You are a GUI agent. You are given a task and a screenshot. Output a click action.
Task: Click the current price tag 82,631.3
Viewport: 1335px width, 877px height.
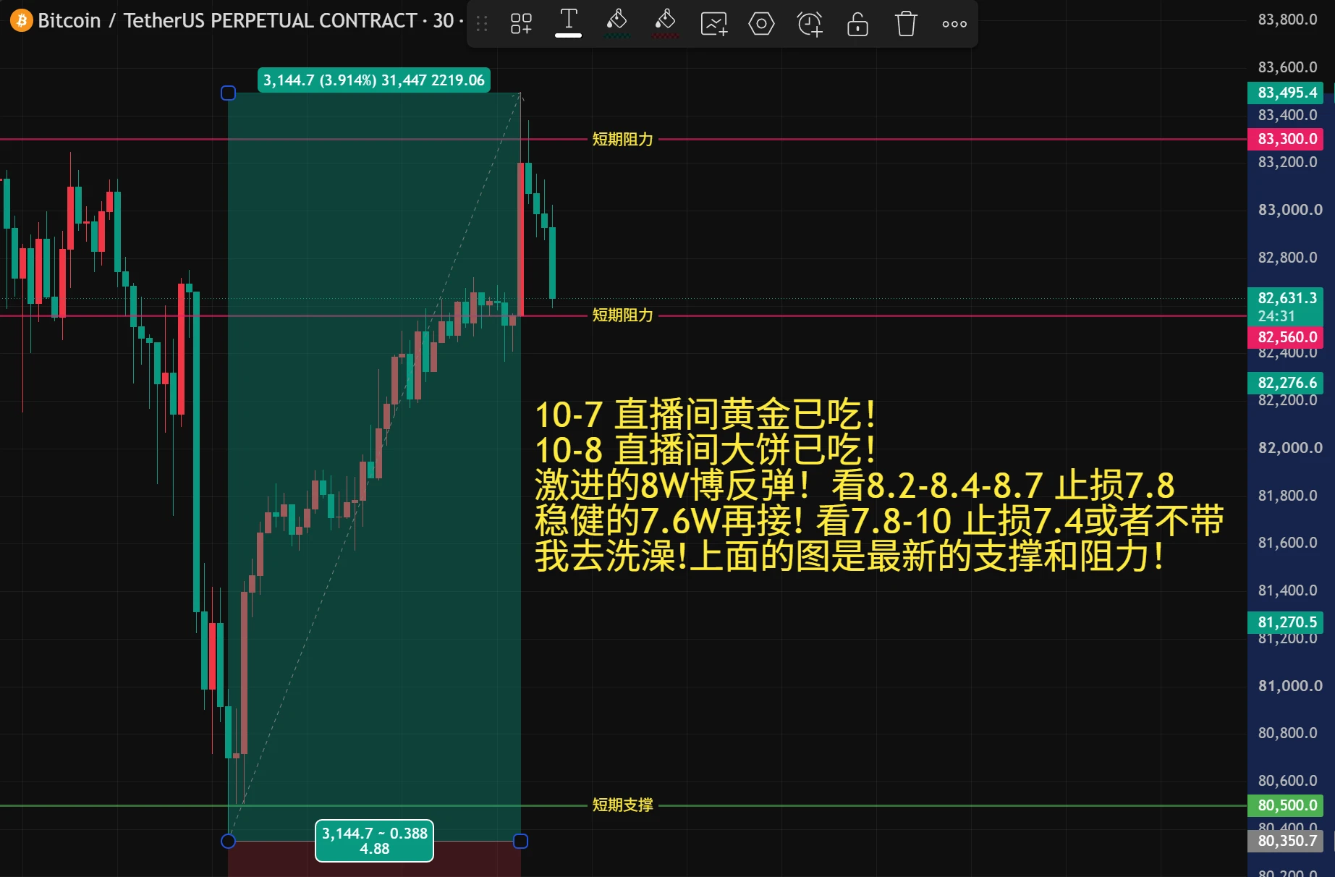(1286, 307)
